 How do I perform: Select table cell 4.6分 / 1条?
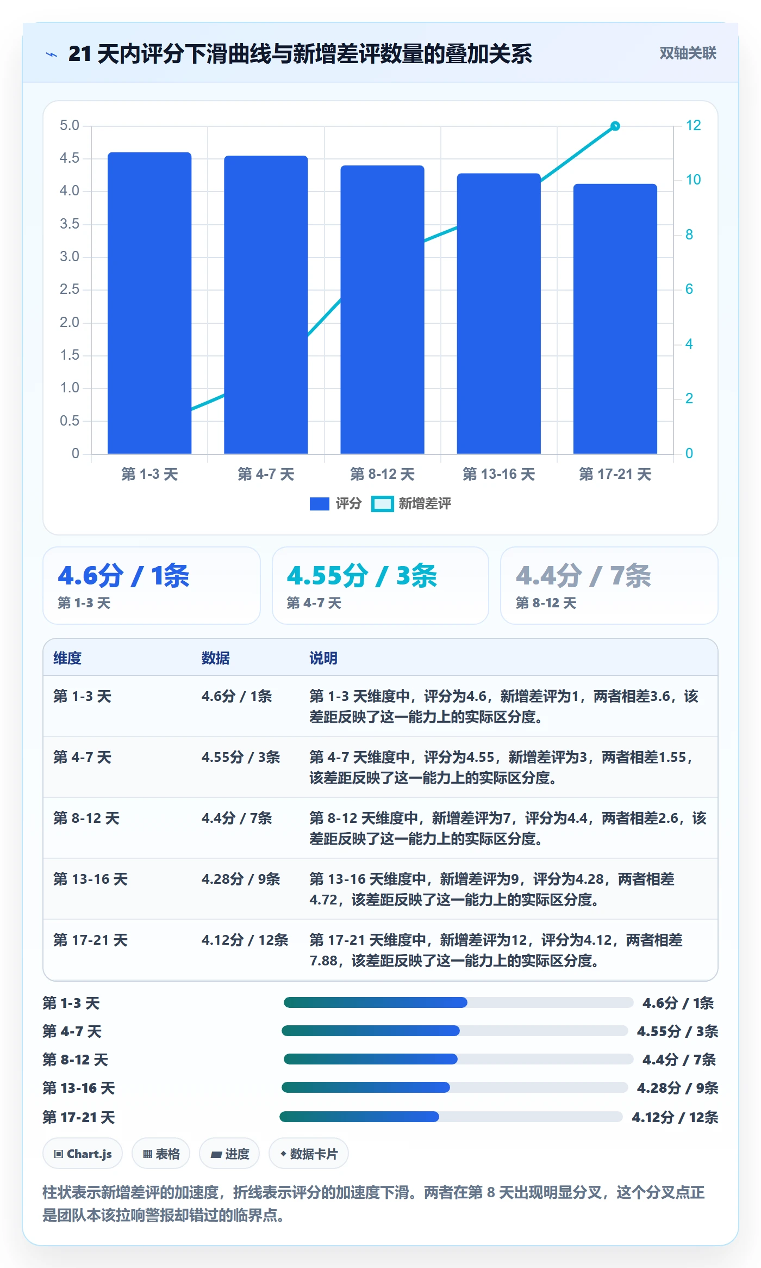[236, 696]
